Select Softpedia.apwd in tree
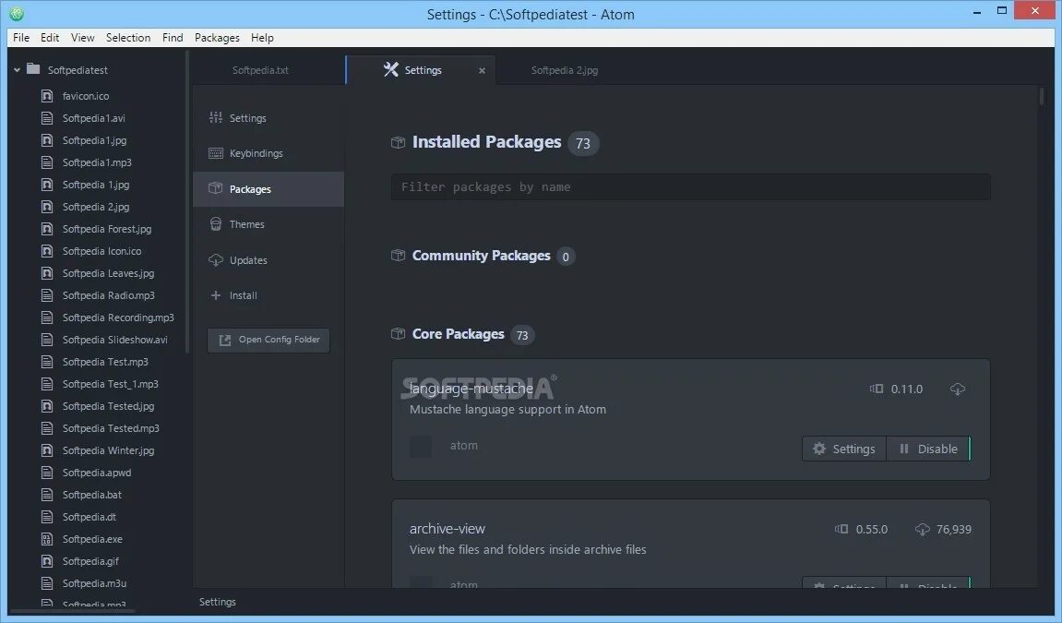1062x623 pixels. coord(98,473)
